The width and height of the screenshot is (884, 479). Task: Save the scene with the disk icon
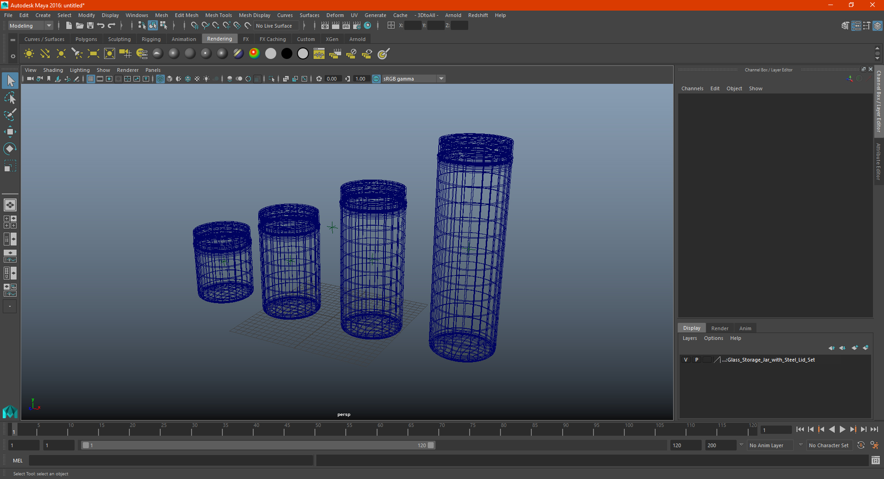[90, 25]
